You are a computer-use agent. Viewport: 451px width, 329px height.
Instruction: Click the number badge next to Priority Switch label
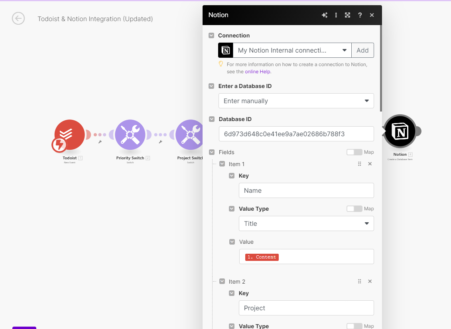(x=148, y=158)
